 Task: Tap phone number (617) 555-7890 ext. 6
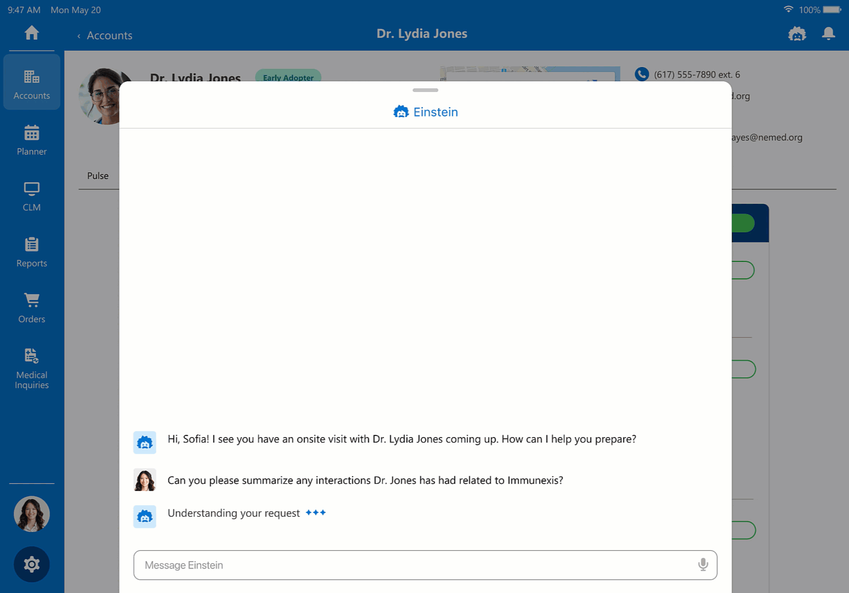pos(697,75)
